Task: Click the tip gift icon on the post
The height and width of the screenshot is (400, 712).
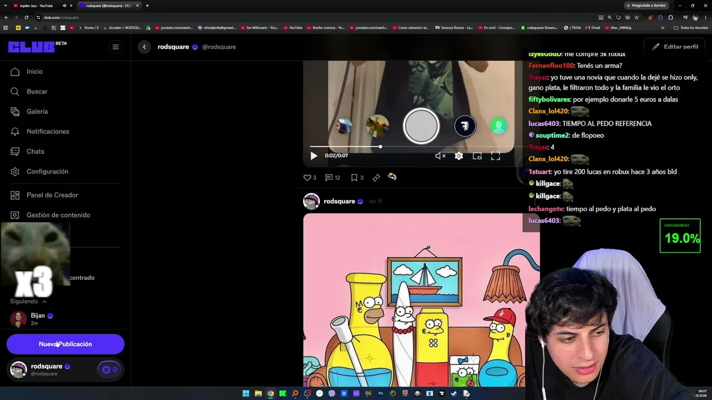Action: (x=392, y=177)
